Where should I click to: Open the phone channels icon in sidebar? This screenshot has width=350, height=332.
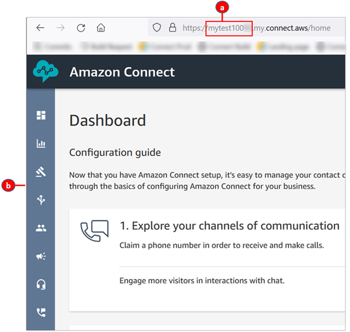tap(41, 312)
